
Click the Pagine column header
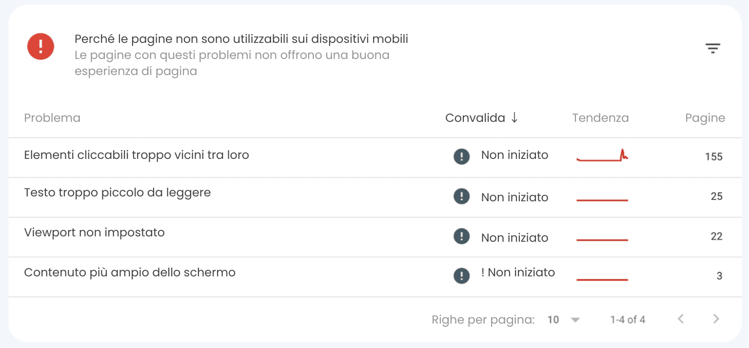[705, 118]
